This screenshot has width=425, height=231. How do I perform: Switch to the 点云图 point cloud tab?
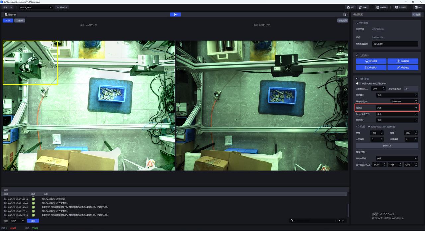[x=20, y=20]
